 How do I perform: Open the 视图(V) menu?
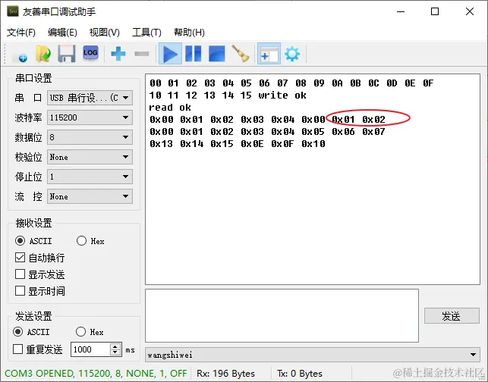click(104, 33)
